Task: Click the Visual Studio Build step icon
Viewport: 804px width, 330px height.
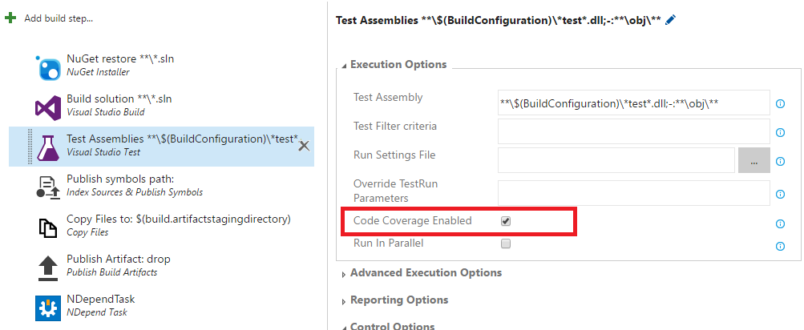Action: pos(49,107)
